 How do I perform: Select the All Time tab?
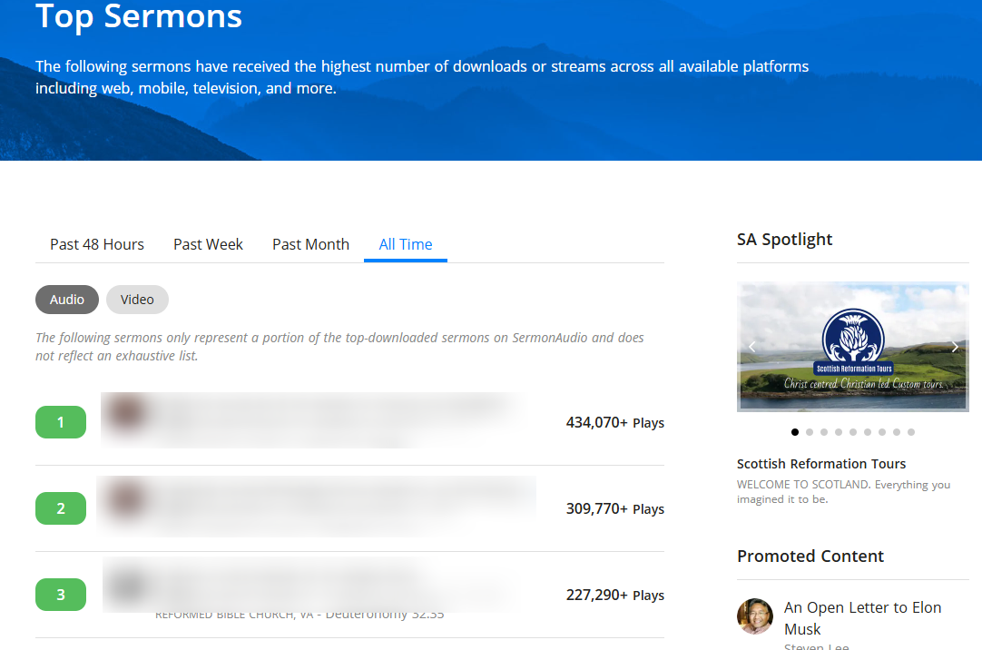coord(406,244)
